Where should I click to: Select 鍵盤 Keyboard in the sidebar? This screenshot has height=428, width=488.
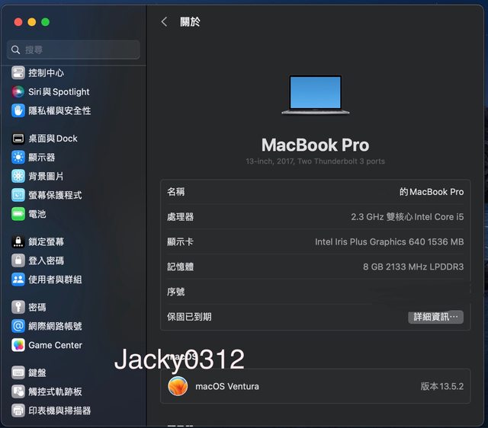point(37,373)
